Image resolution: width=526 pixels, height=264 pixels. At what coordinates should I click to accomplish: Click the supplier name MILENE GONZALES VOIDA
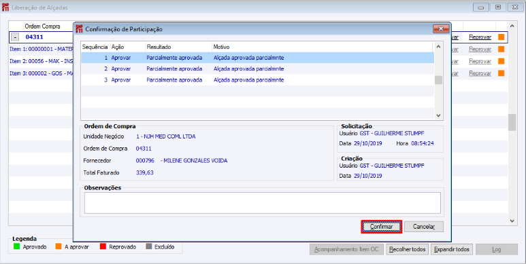point(195,161)
